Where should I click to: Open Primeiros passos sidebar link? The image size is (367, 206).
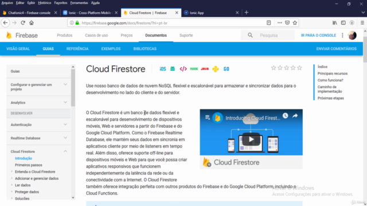tap(29, 165)
